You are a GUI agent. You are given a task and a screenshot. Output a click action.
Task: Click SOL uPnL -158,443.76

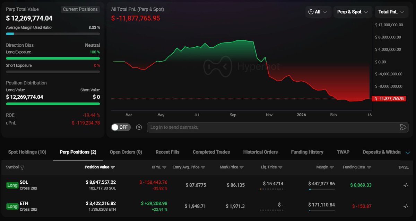(x=153, y=182)
